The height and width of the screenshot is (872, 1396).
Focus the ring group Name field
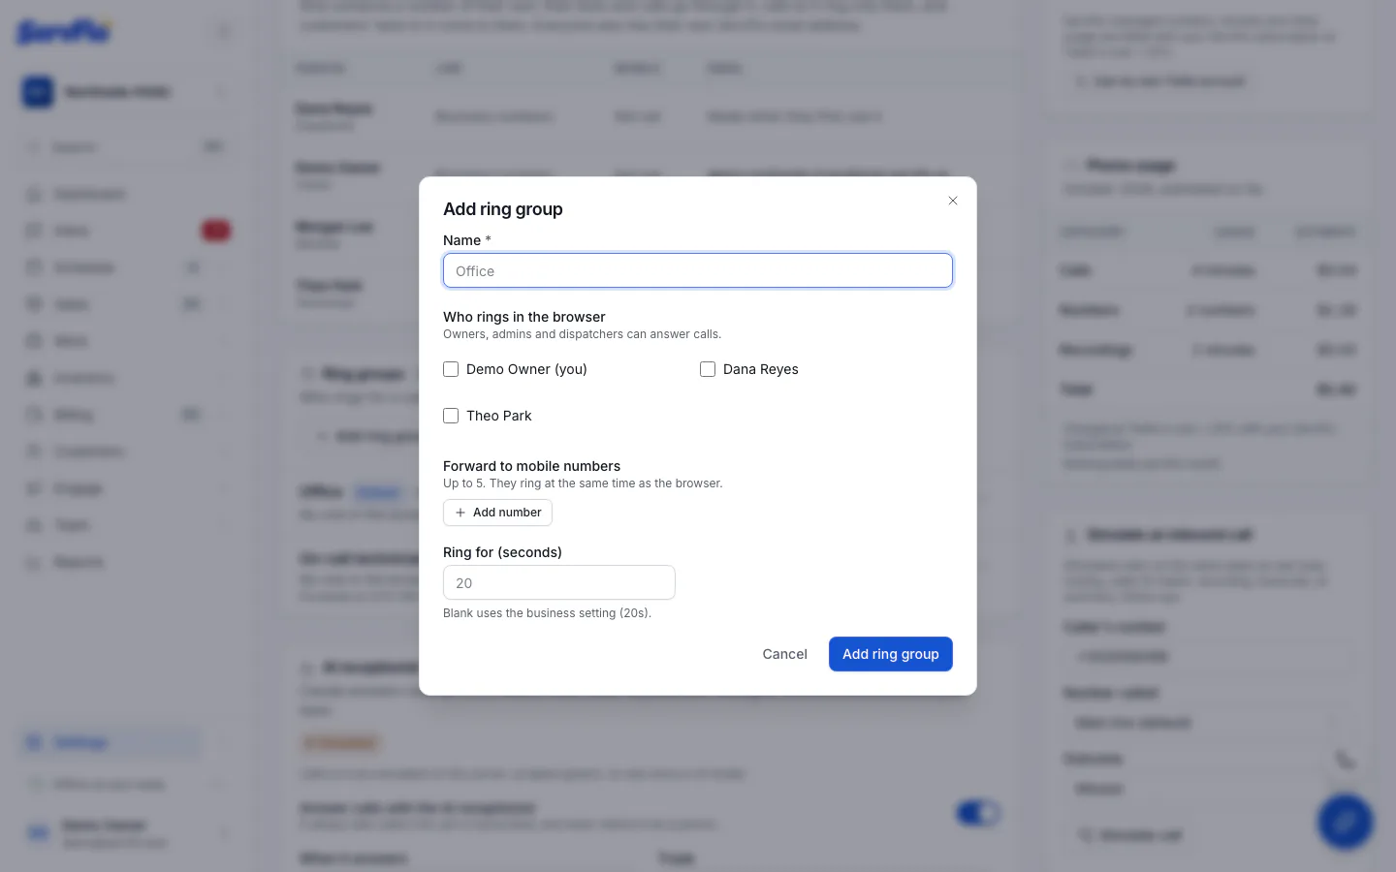tap(698, 270)
